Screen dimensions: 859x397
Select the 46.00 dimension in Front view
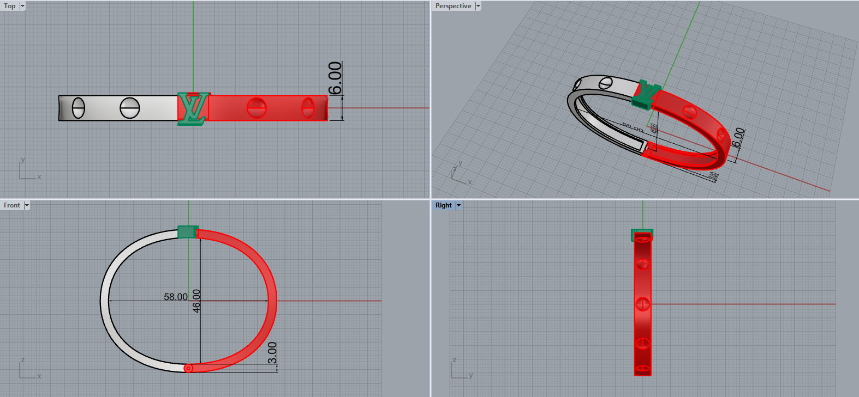(196, 301)
